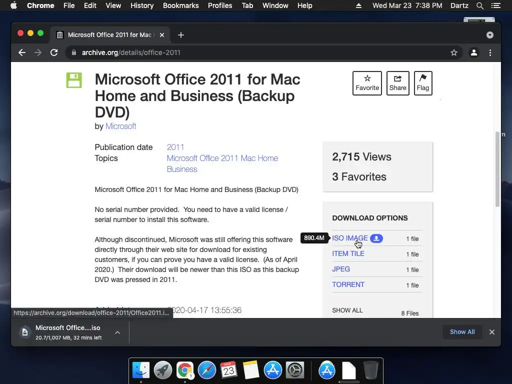Click the 3 Favorites statistic
The image size is (512, 384).
point(359,176)
